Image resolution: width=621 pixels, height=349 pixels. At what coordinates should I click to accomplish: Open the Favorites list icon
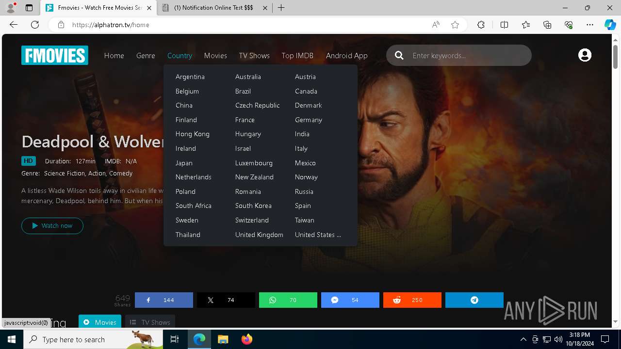[x=526, y=25]
